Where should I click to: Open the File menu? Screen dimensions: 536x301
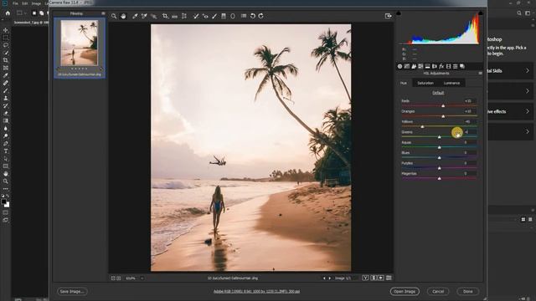tap(15, 3)
